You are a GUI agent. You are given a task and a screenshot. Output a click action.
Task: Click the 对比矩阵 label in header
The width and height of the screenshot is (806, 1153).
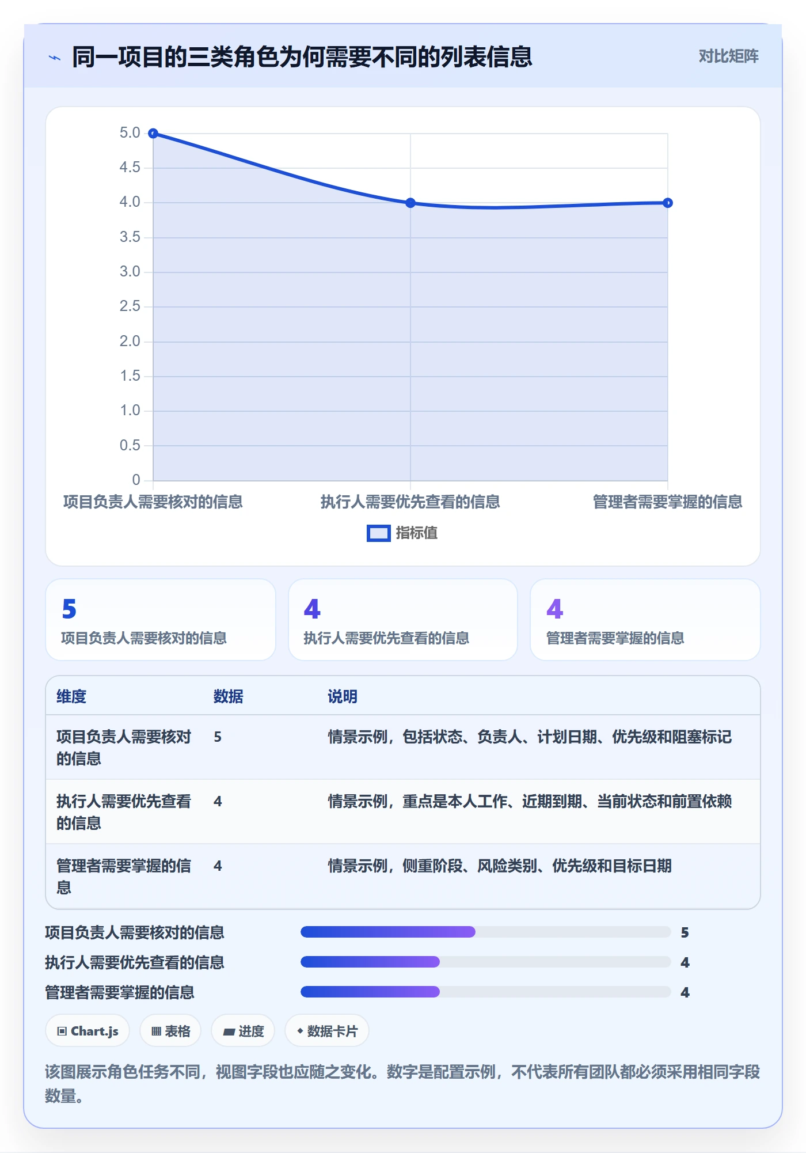click(728, 56)
